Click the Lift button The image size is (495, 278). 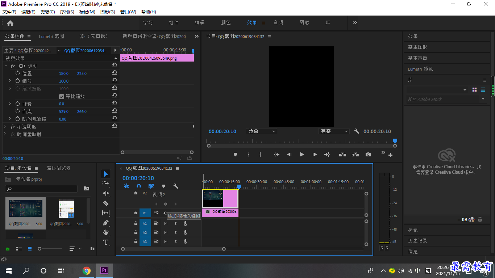[x=342, y=155]
